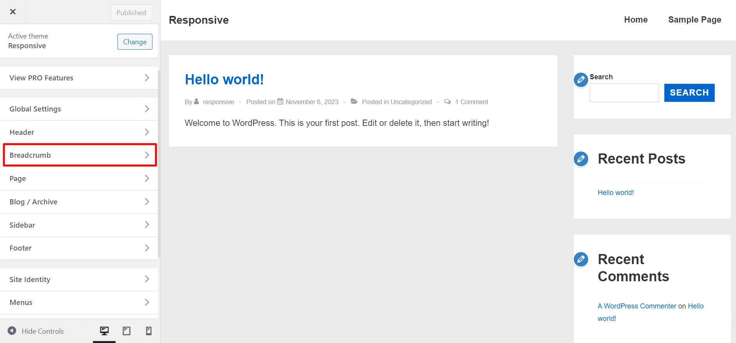736x343 pixels.
Task: Click the responsive author link
Action: 218,102
